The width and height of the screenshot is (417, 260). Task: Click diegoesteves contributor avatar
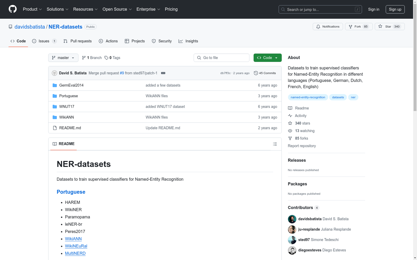(x=292, y=250)
